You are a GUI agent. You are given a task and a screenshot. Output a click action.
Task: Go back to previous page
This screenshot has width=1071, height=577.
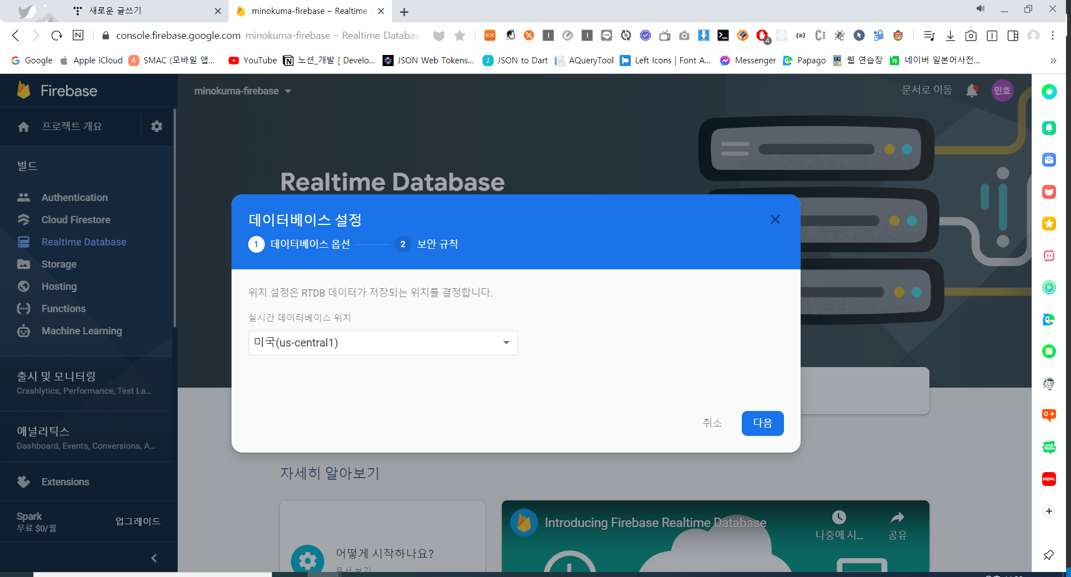coord(16,36)
